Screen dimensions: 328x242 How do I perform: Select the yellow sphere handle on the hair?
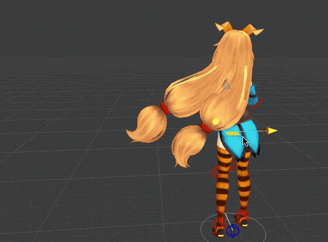click(x=216, y=122)
